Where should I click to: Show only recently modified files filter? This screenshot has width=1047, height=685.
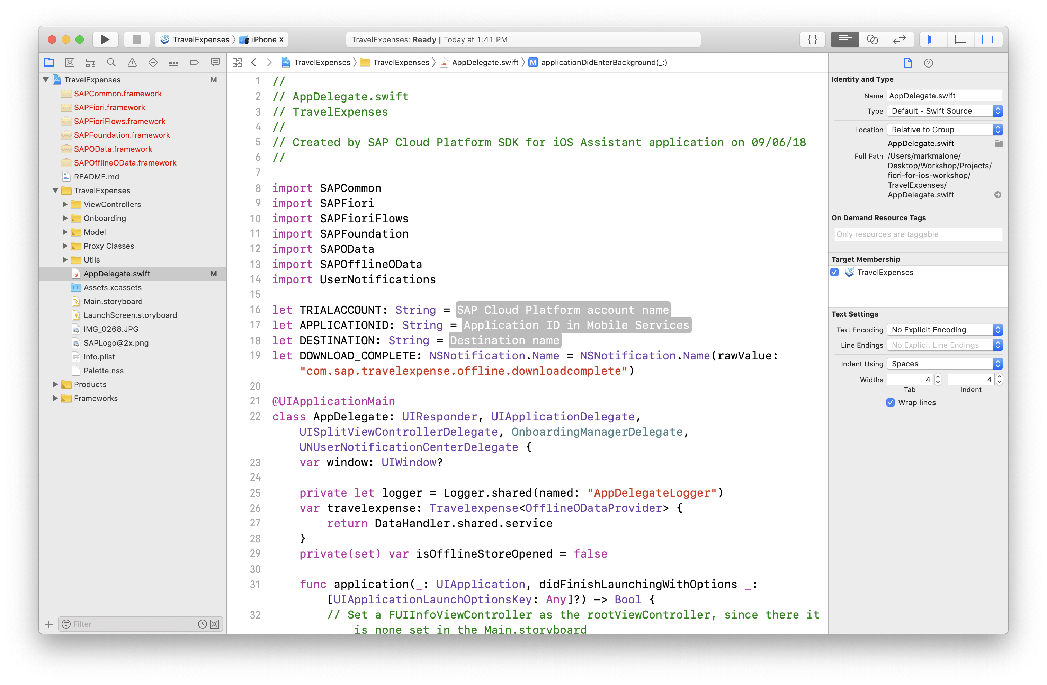tap(202, 624)
